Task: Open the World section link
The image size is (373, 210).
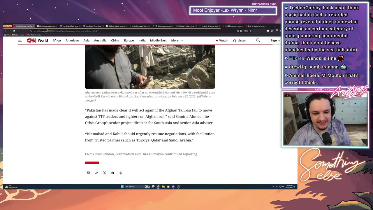Action: [x=43, y=41]
